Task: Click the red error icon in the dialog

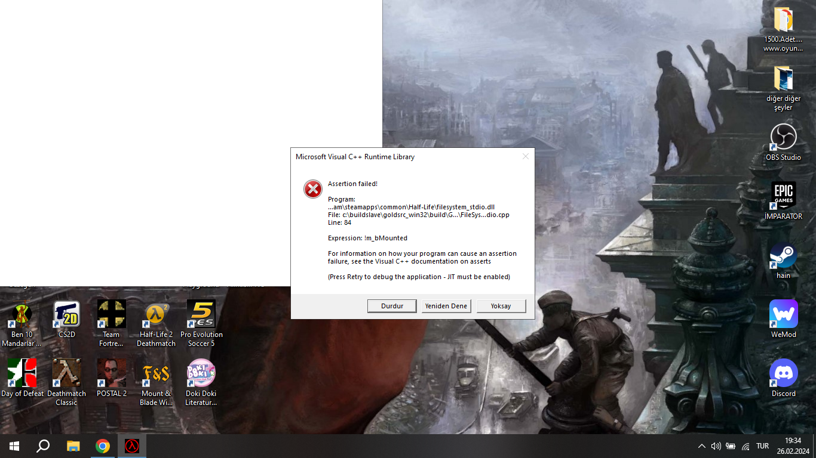Action: [312, 189]
